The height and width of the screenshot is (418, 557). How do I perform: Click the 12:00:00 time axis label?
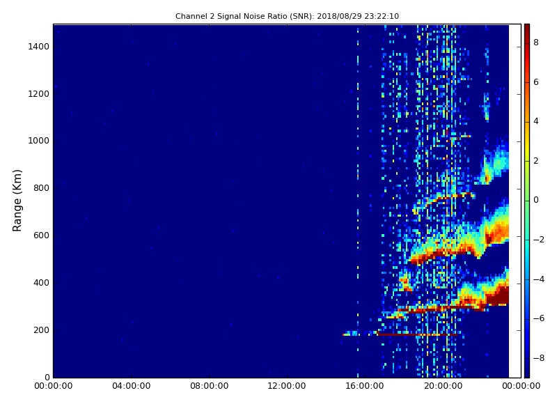(x=287, y=386)
